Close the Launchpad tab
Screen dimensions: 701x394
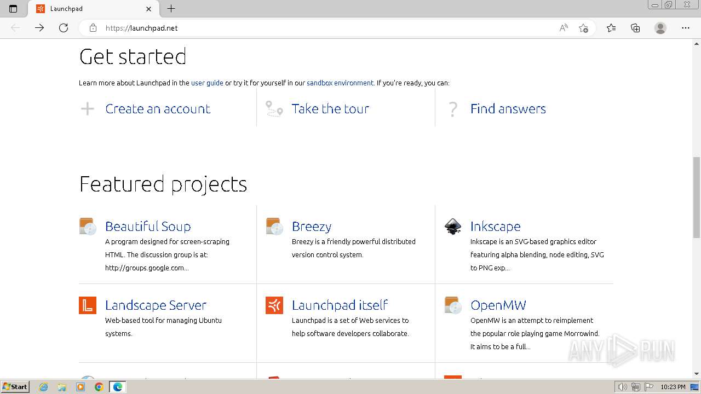pyautogui.click(x=149, y=9)
